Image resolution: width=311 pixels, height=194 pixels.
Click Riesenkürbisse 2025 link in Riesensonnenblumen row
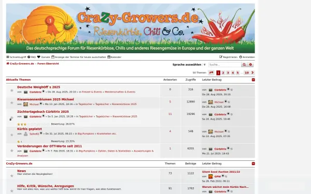[x=124, y=104]
